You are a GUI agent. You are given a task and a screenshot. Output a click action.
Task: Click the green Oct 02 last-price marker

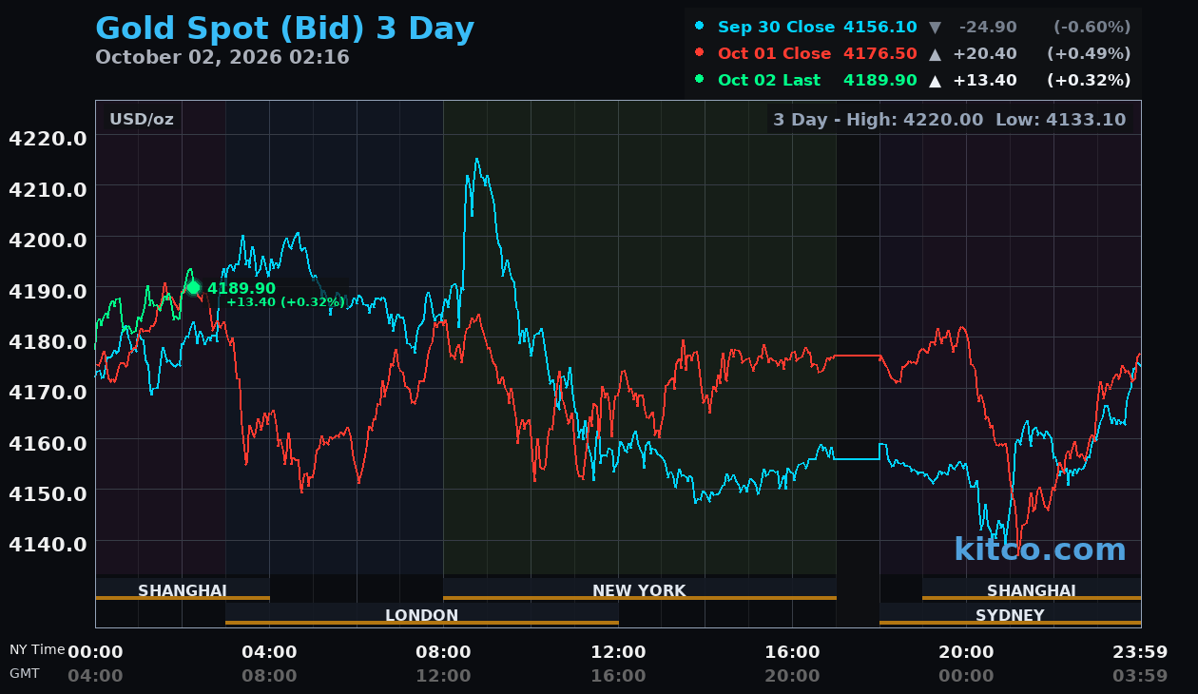pyautogui.click(x=193, y=287)
